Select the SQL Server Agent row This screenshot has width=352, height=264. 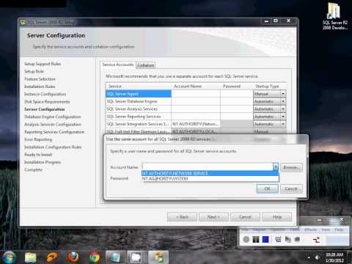tap(139, 94)
